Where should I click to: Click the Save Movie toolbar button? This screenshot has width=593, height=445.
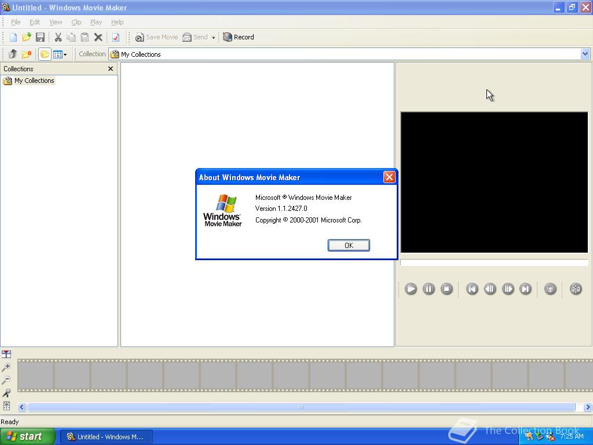[x=156, y=37]
